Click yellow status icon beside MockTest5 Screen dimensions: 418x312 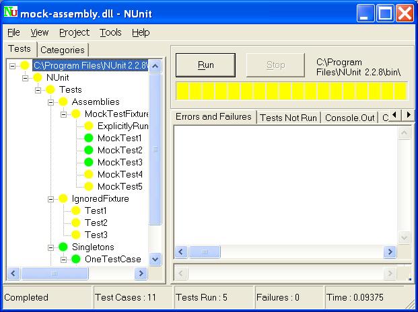pos(89,186)
